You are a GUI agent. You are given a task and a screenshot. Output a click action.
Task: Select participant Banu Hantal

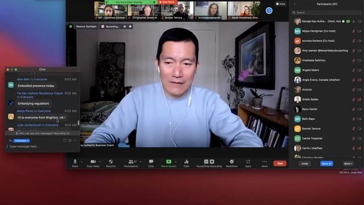(x=326, y=109)
